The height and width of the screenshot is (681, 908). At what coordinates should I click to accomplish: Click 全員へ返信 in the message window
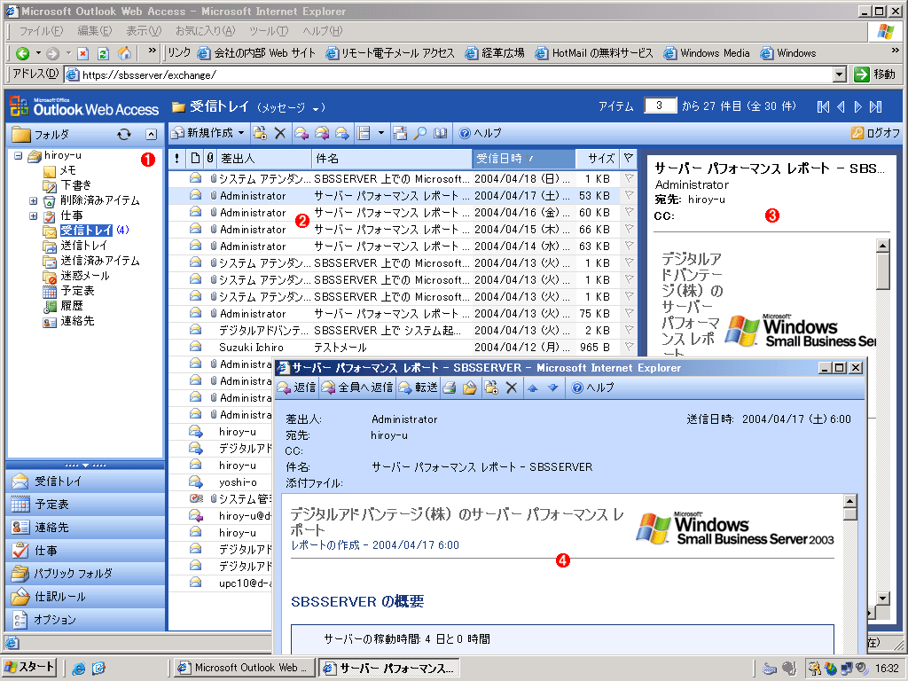(x=358, y=387)
